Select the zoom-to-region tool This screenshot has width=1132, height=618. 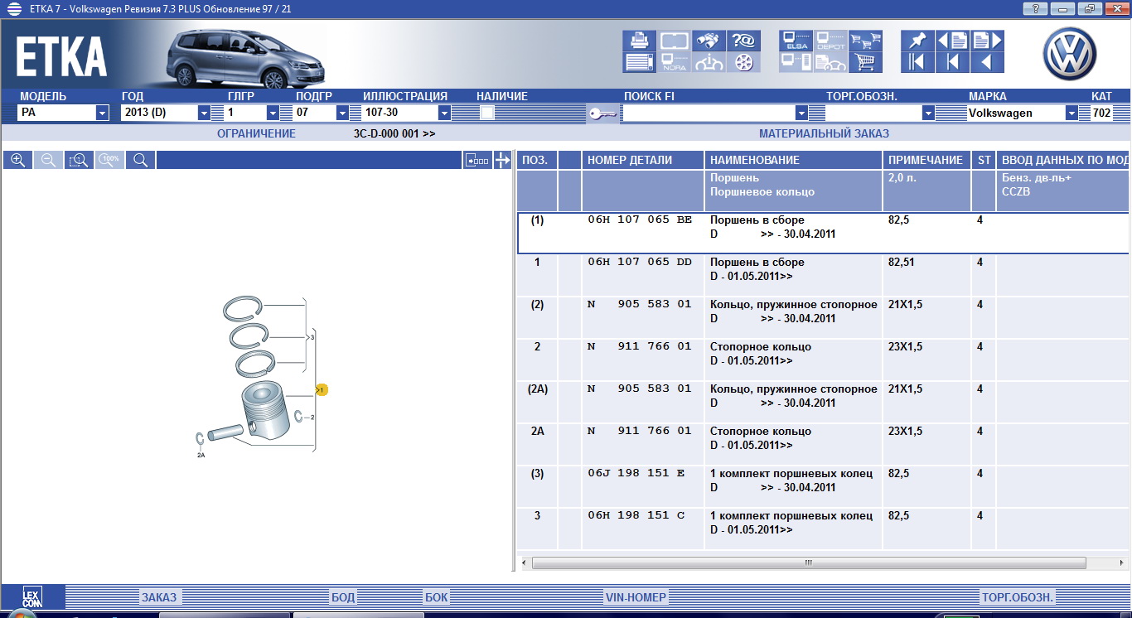pos(79,160)
